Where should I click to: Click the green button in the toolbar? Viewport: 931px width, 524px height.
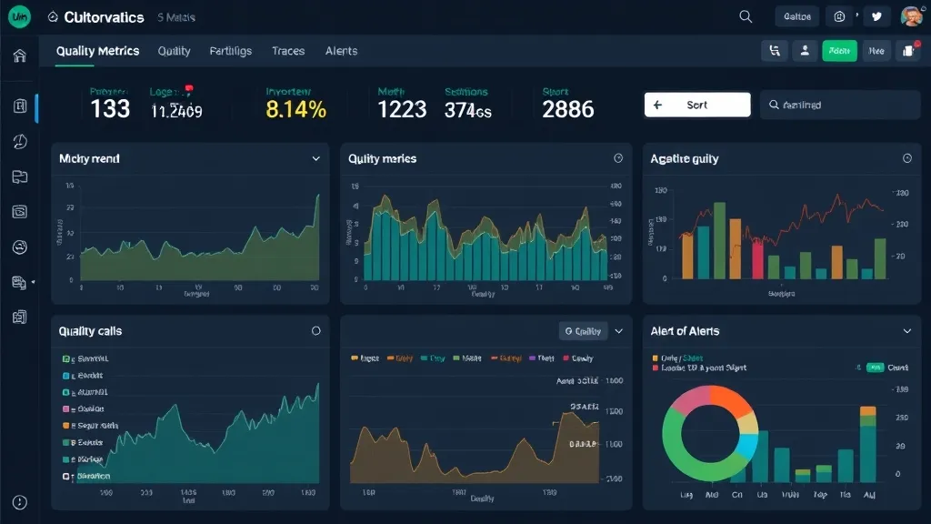(x=839, y=51)
